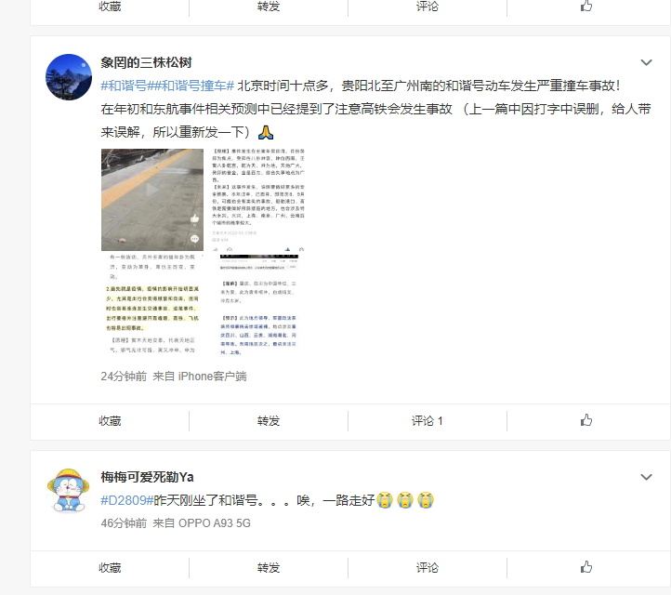671x595 pixels.
Task: Click 评论 under 梅梅可爱死勒Ya post
Action: 428,568
